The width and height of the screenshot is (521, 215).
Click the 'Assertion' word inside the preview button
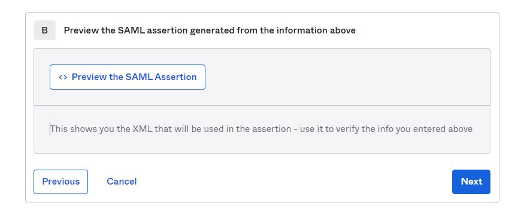176,77
